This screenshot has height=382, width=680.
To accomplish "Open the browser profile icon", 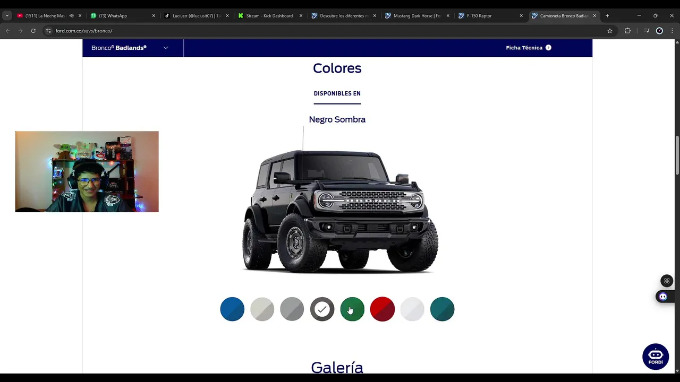I will pyautogui.click(x=659, y=31).
